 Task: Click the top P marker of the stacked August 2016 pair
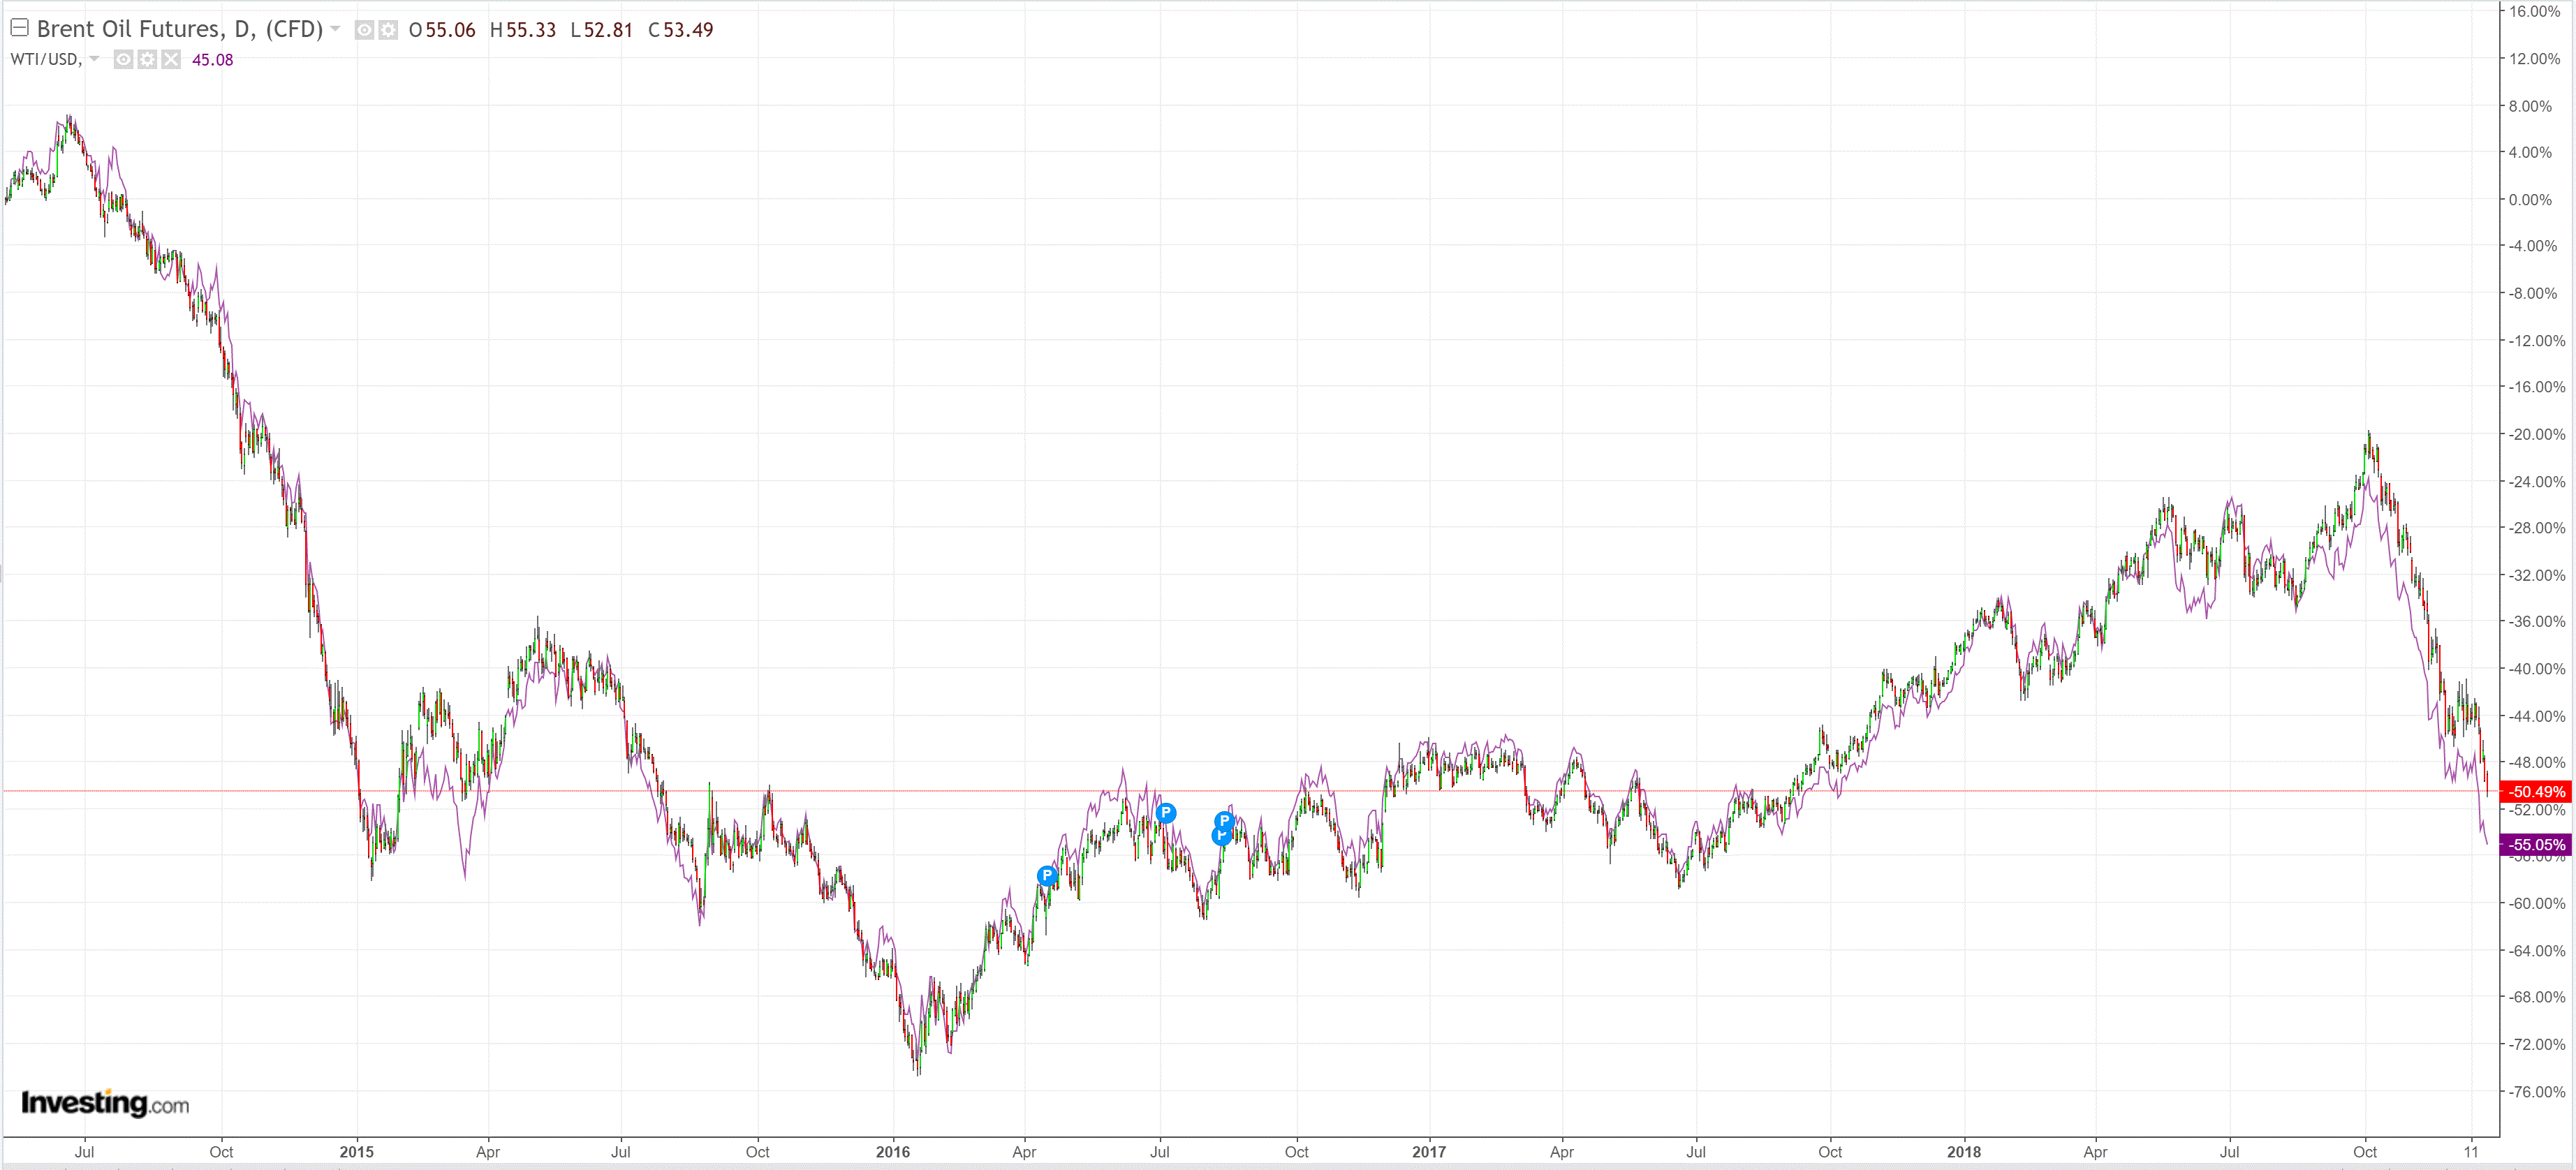1224,821
